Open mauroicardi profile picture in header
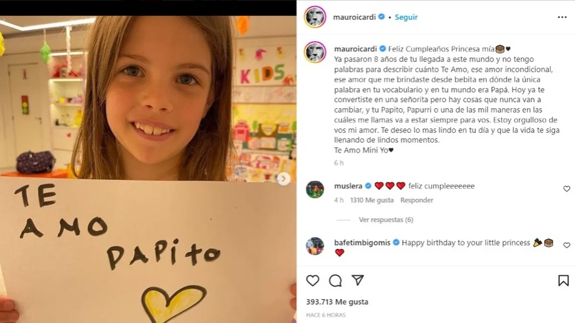575x323 pixels. (315, 17)
